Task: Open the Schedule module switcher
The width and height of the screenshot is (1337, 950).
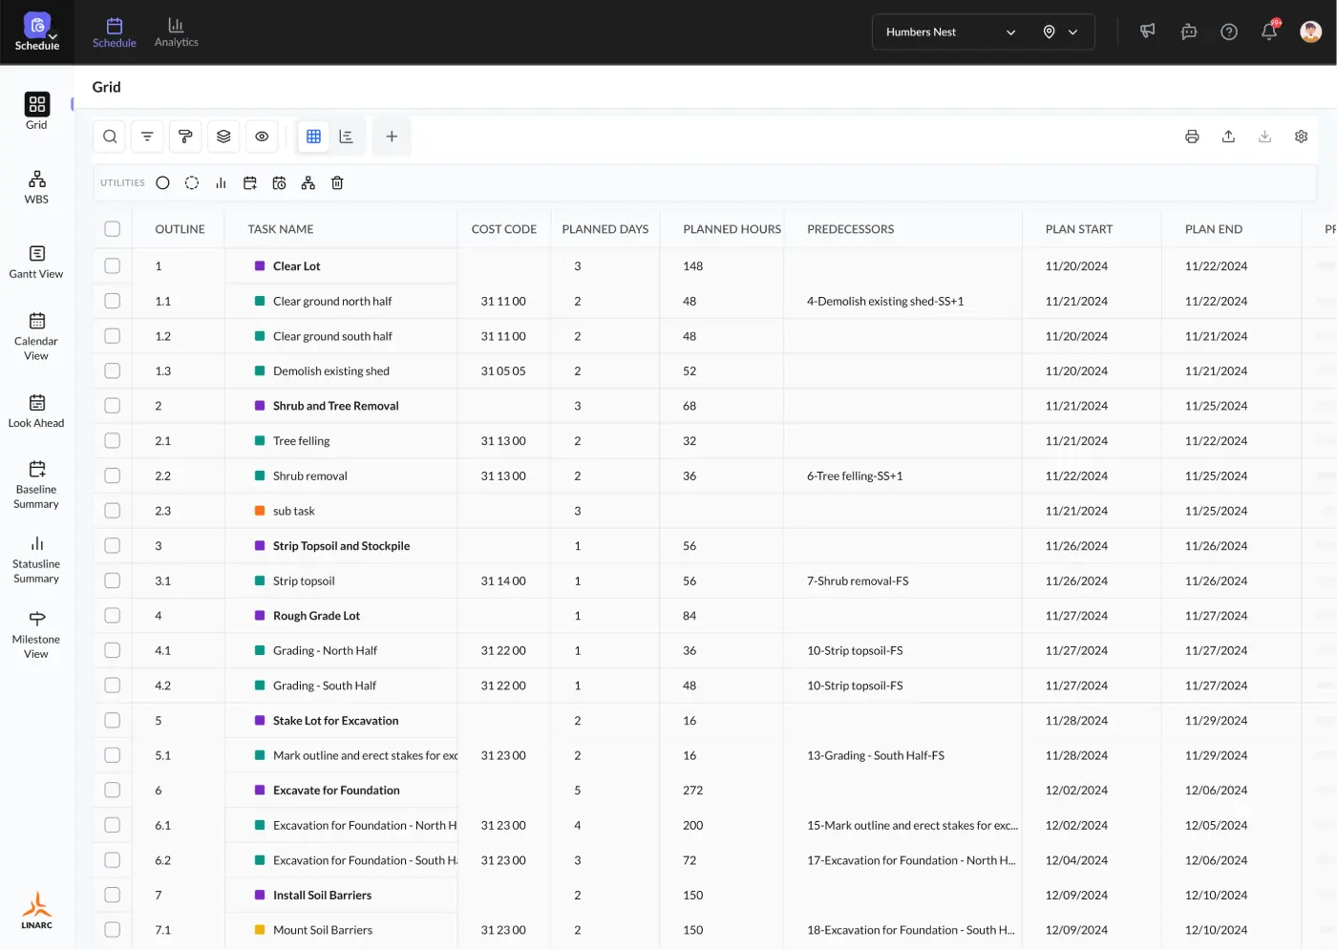Action: [37, 32]
